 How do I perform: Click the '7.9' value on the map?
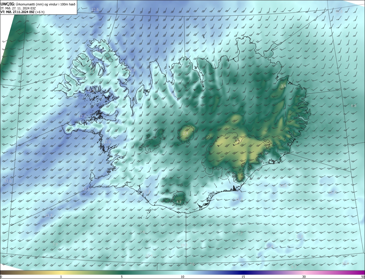click(x=55, y=244)
